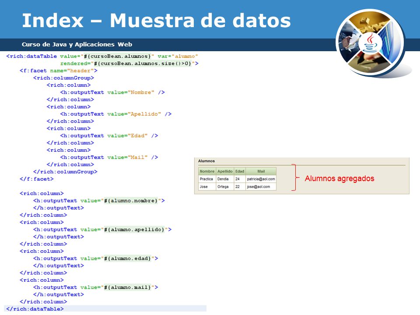Viewport: 420px width, 315px height.
Task: Click the rendered="#{cursoBean.alumnos.size()>0}" line
Action: 129,63
